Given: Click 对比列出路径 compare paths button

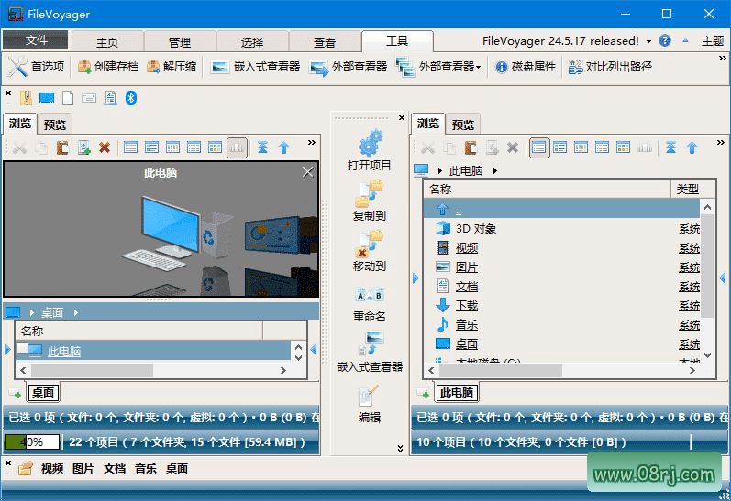Looking at the screenshot, I should pyautogui.click(x=610, y=67).
